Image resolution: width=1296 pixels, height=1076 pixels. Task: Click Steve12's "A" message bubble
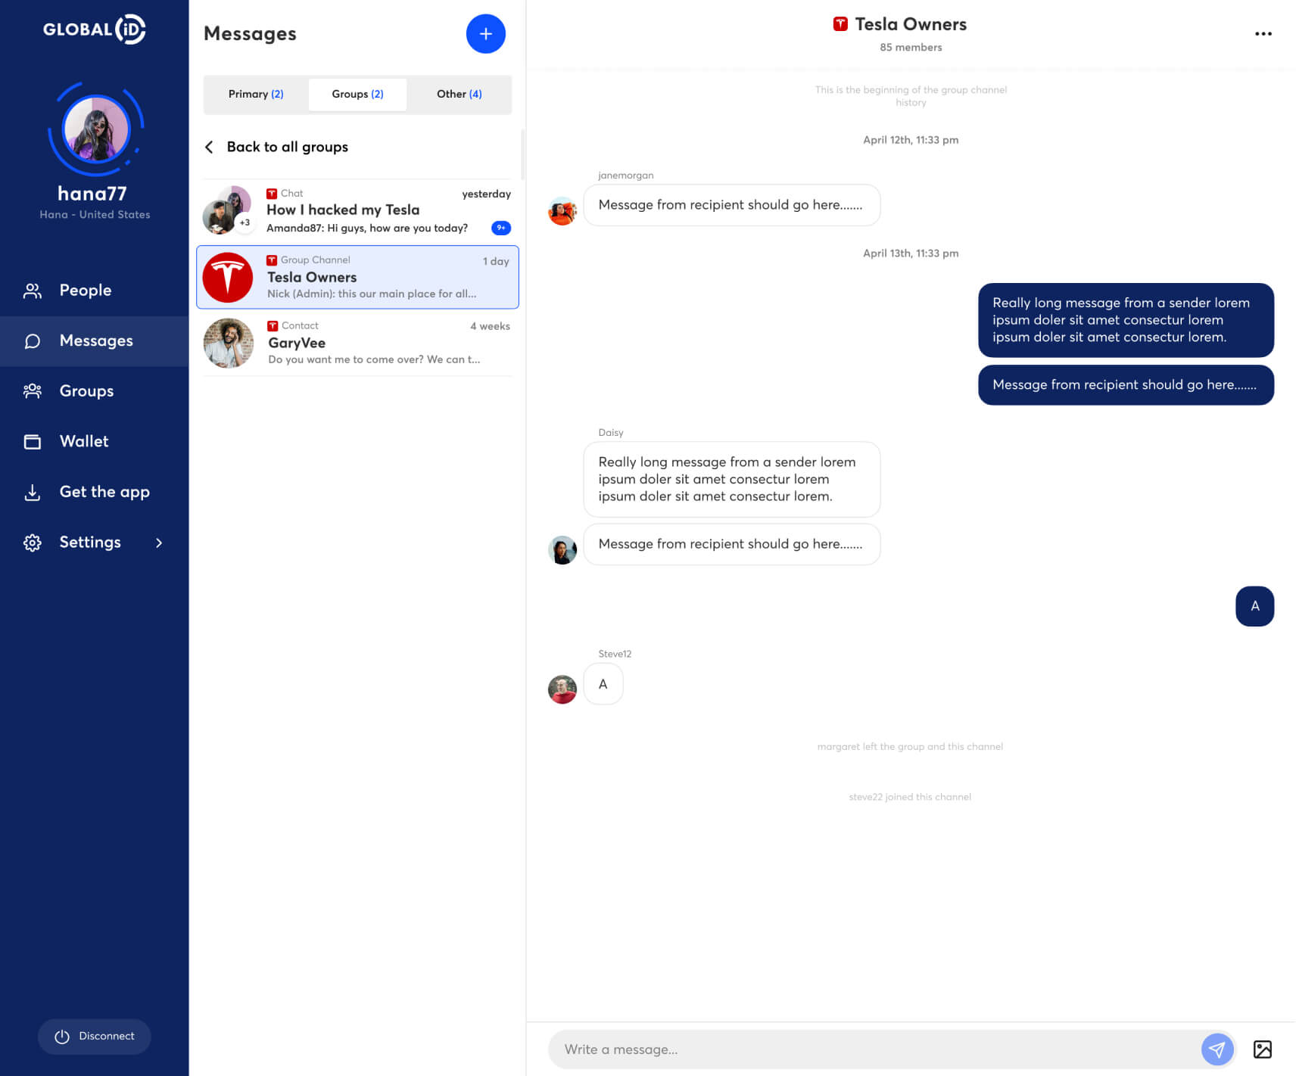pyautogui.click(x=603, y=684)
